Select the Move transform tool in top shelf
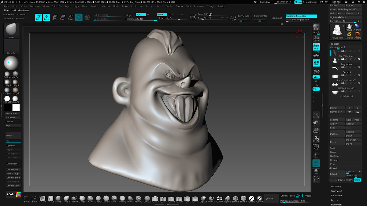Image resolution: width=367 pixels, height=206 pixels. [x=54, y=17]
